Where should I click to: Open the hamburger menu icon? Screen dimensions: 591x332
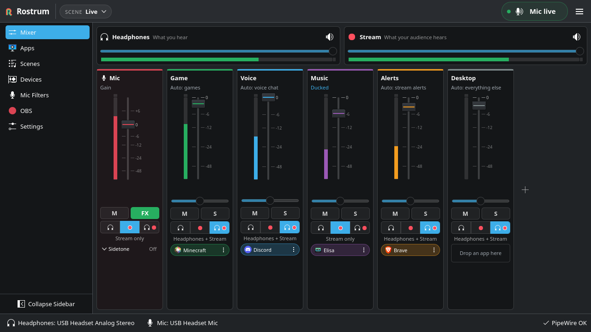coord(579,12)
